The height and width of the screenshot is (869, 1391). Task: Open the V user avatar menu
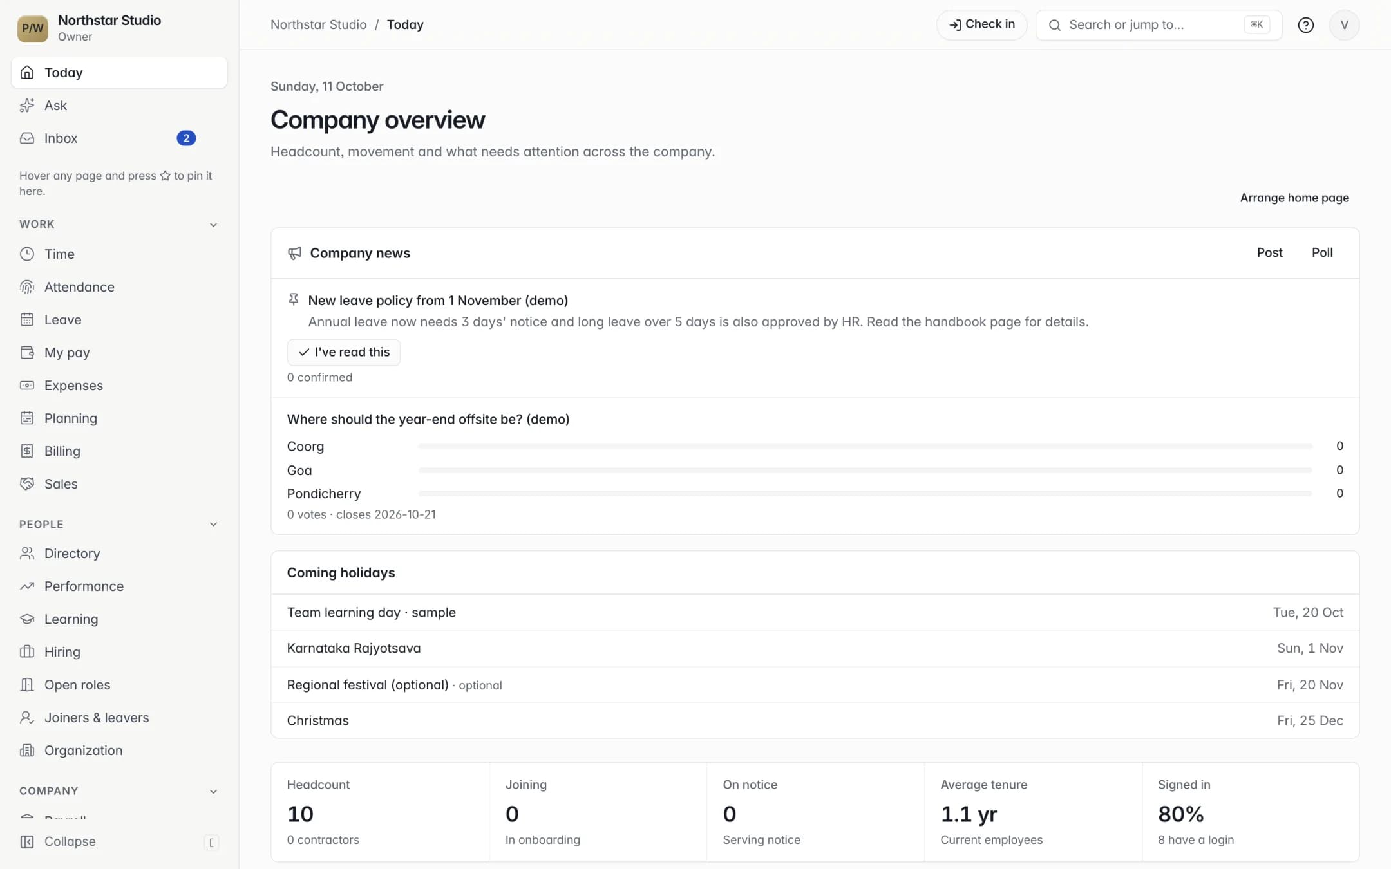tap(1344, 25)
